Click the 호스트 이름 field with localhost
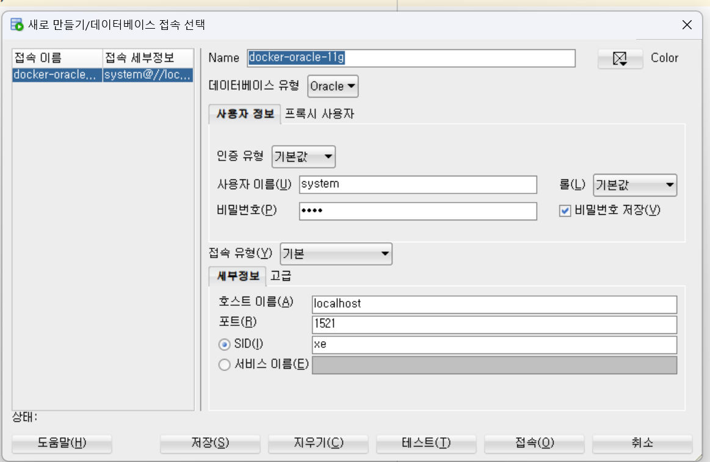The width and height of the screenshot is (710, 462). 494,304
